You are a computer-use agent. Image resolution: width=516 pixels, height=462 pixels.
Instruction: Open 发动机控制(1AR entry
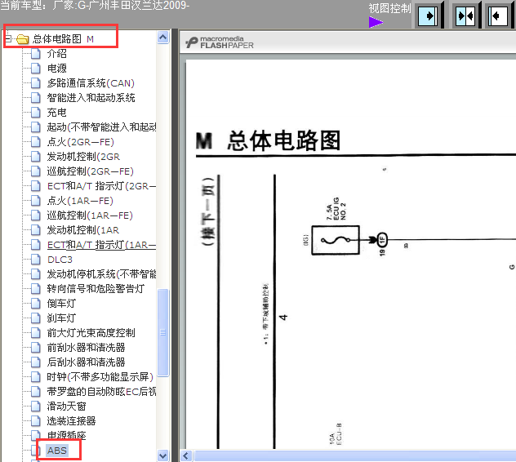coord(83,230)
